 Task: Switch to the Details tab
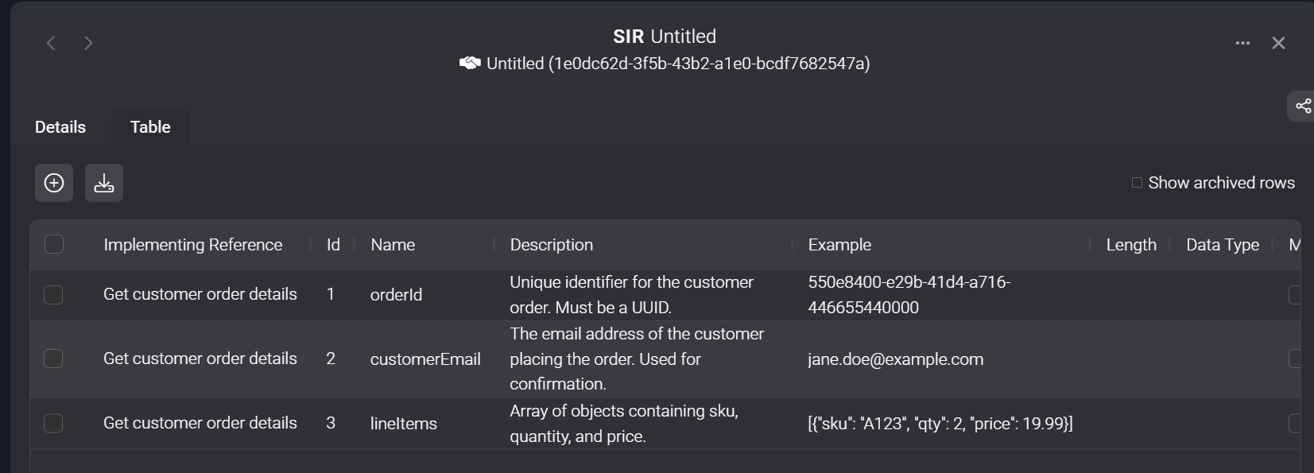click(60, 127)
